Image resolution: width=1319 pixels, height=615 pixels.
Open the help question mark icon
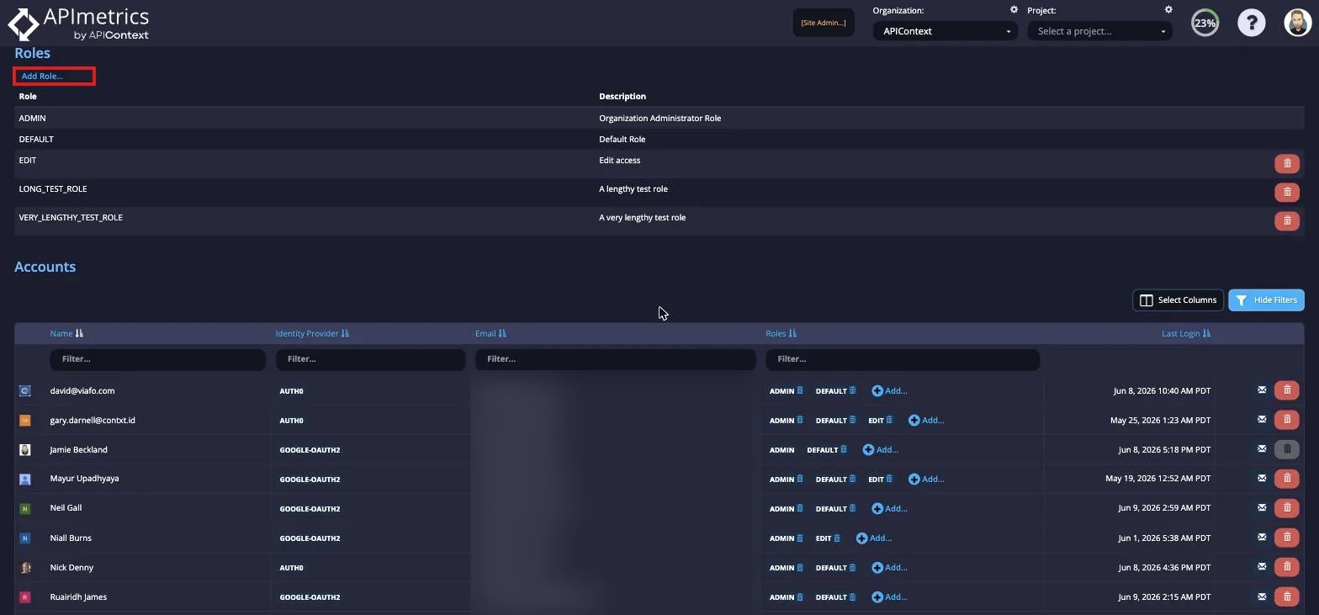pyautogui.click(x=1251, y=23)
